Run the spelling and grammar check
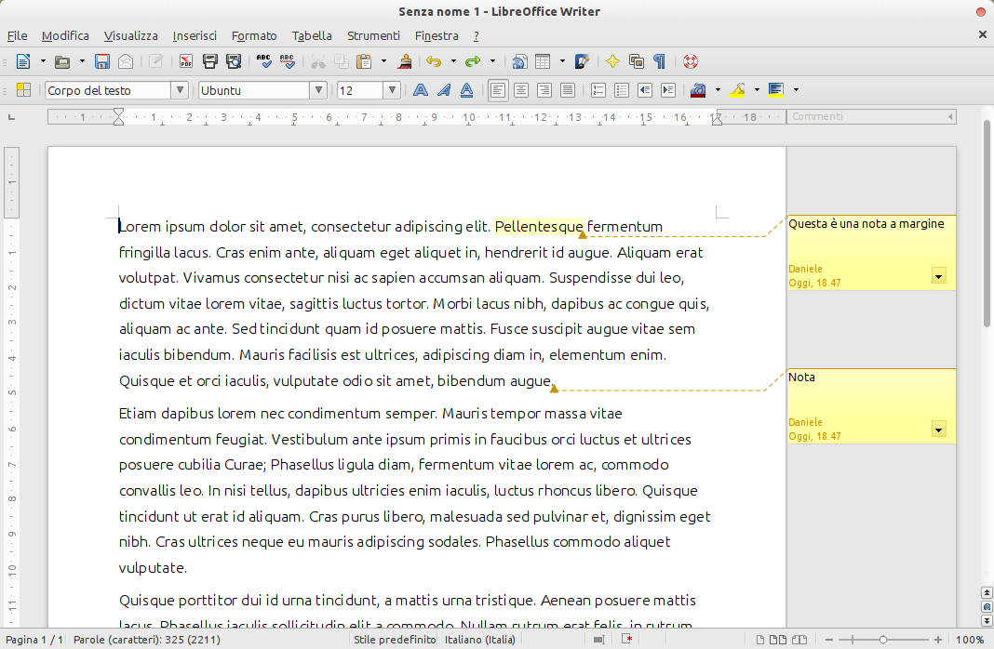 (x=264, y=62)
